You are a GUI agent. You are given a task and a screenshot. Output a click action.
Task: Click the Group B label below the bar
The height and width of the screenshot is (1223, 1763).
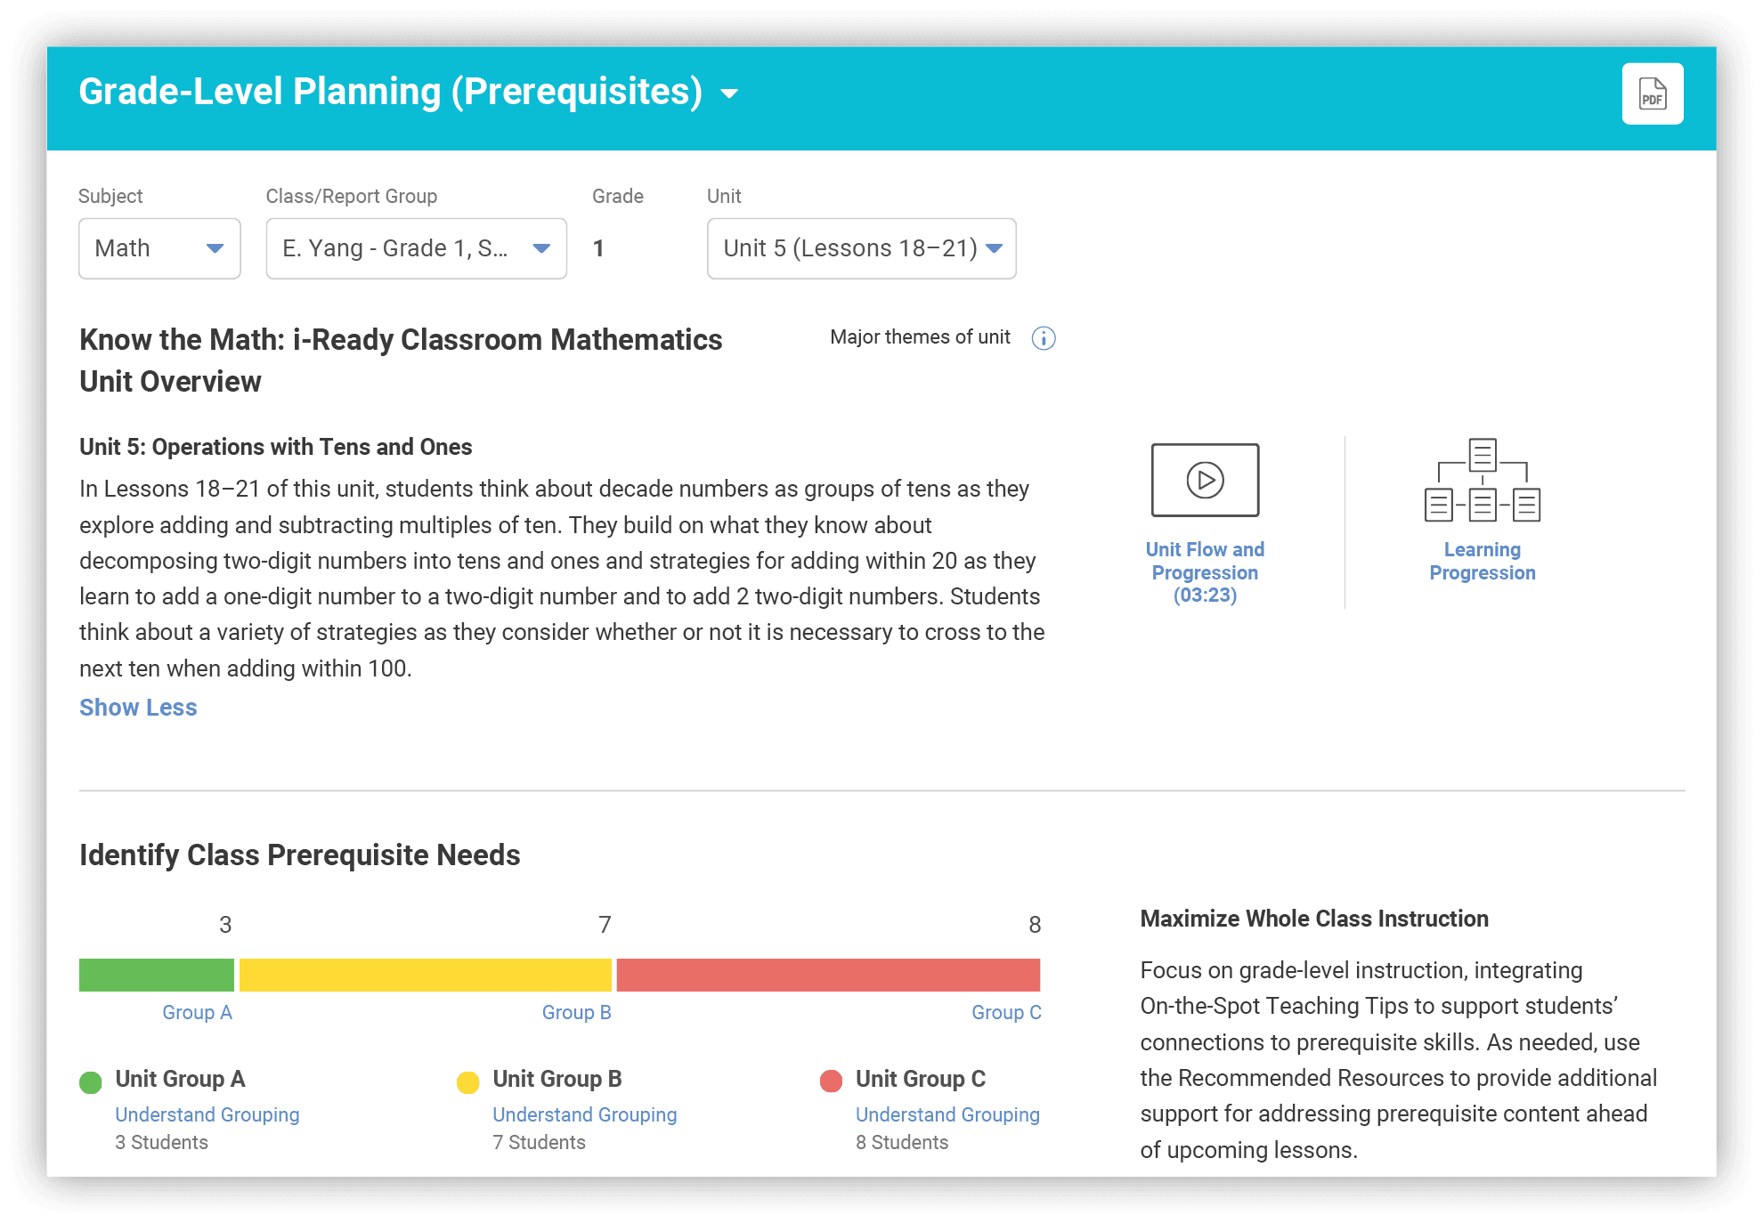[x=576, y=1012]
